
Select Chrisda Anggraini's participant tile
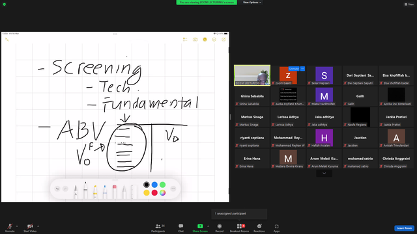coord(396,159)
